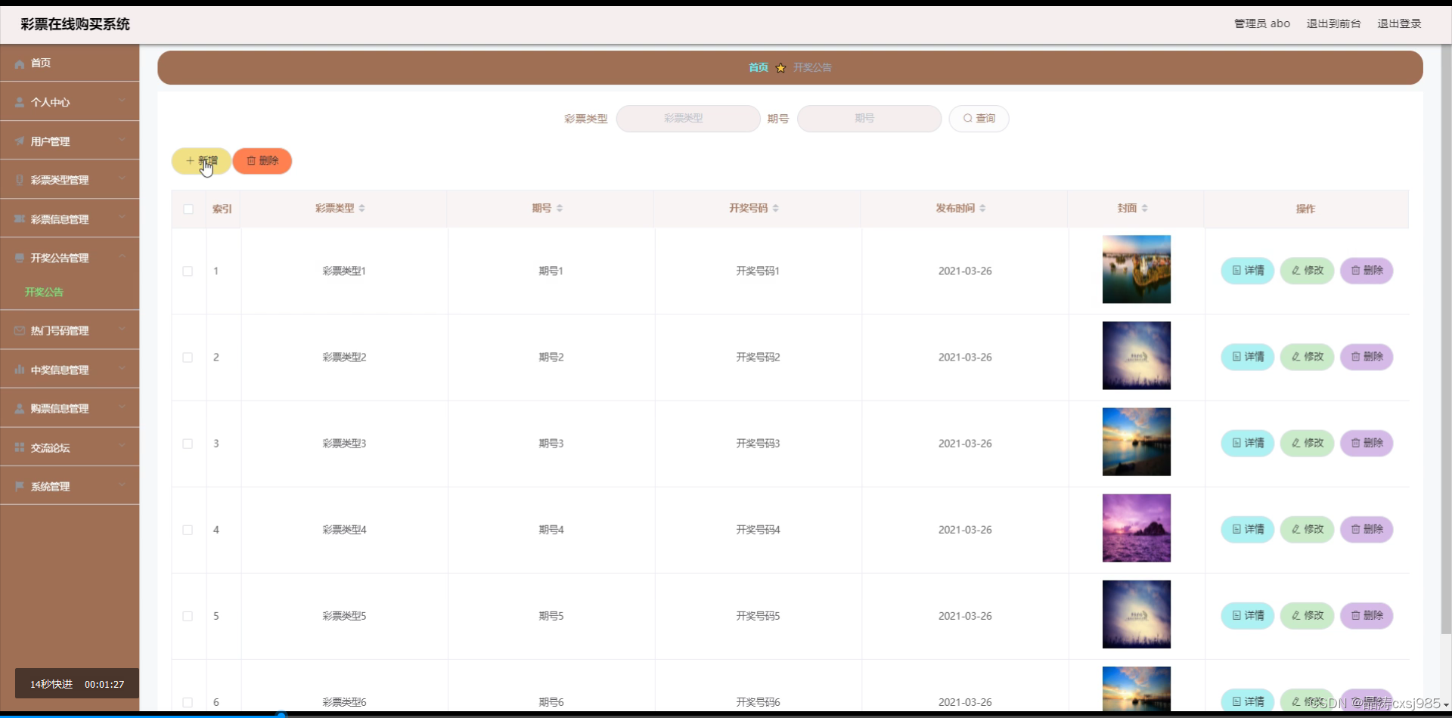Click the grid icon beside 交流论坛

point(20,448)
